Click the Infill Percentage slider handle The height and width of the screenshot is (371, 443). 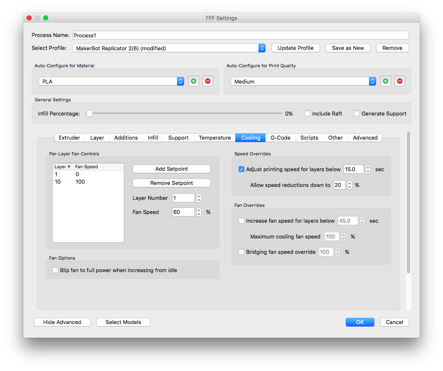point(89,113)
